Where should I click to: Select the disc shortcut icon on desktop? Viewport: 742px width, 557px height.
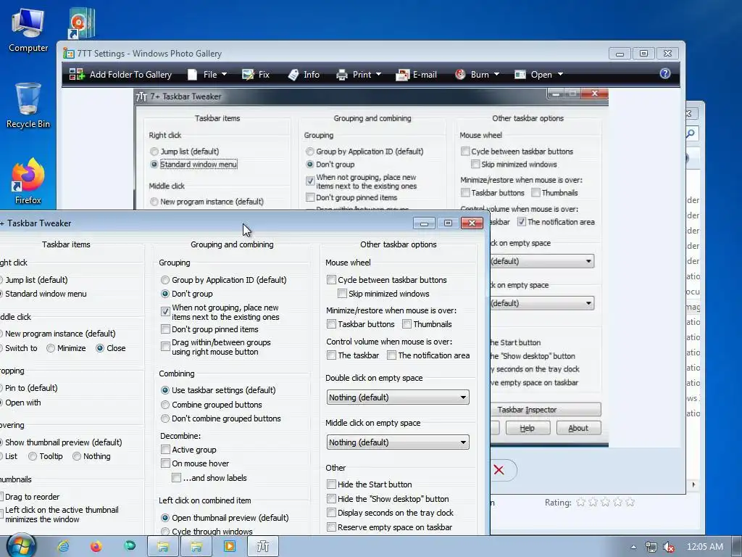point(82,23)
